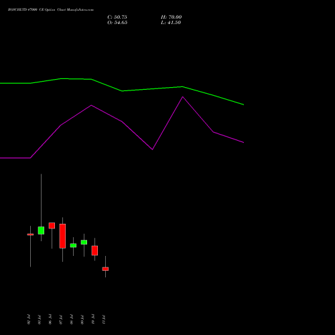
Task: Click the red candle above the 10 Jul label
Action: 94,251
